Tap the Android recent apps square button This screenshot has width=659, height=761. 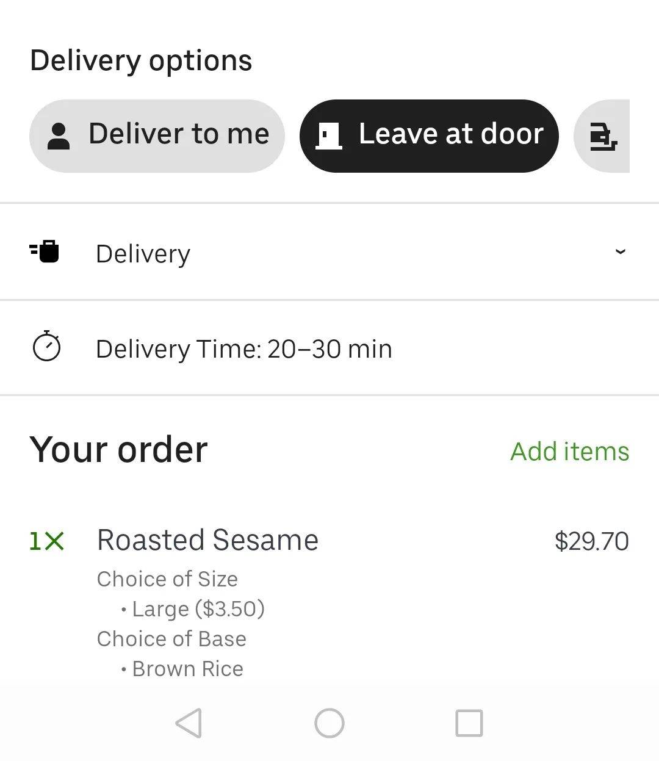[x=469, y=723]
